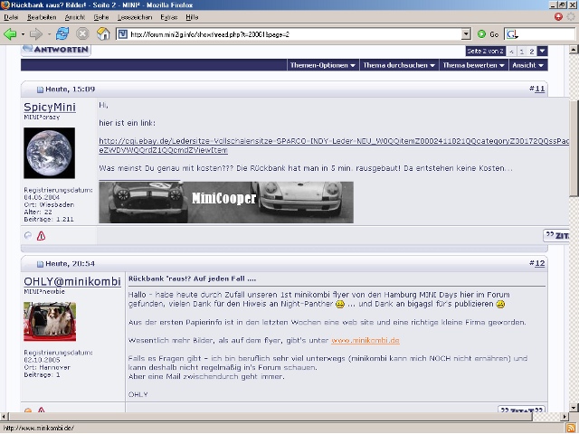
Task: Open the Themen-Optionen dropdown
Action: [x=322, y=65]
